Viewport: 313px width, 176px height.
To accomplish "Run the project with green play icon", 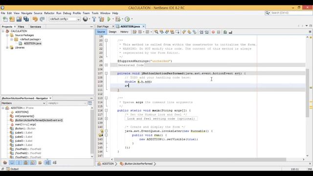I will (x=109, y=19).
